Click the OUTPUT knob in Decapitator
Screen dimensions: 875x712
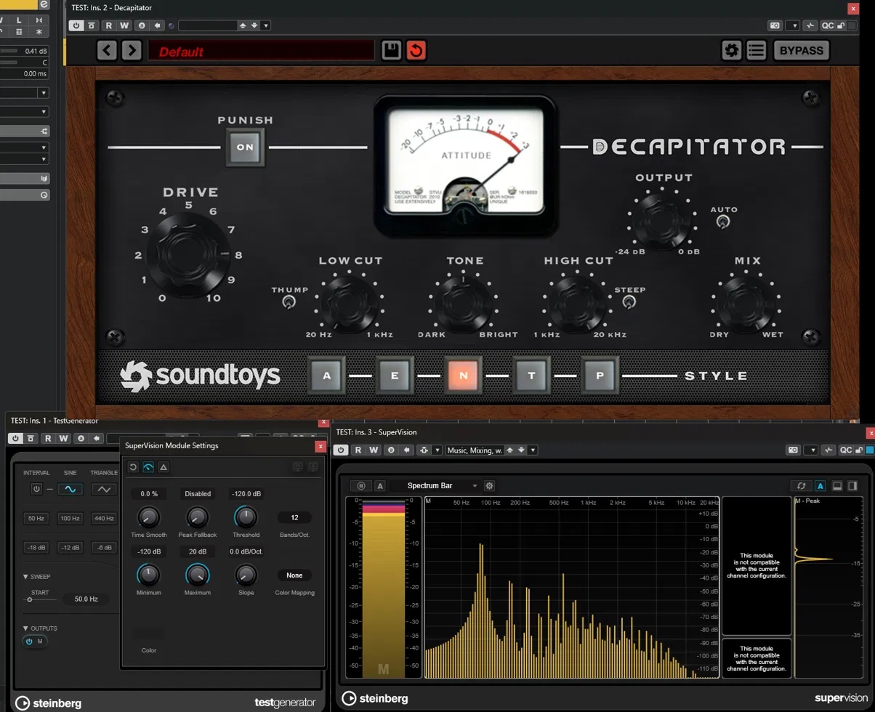click(661, 221)
